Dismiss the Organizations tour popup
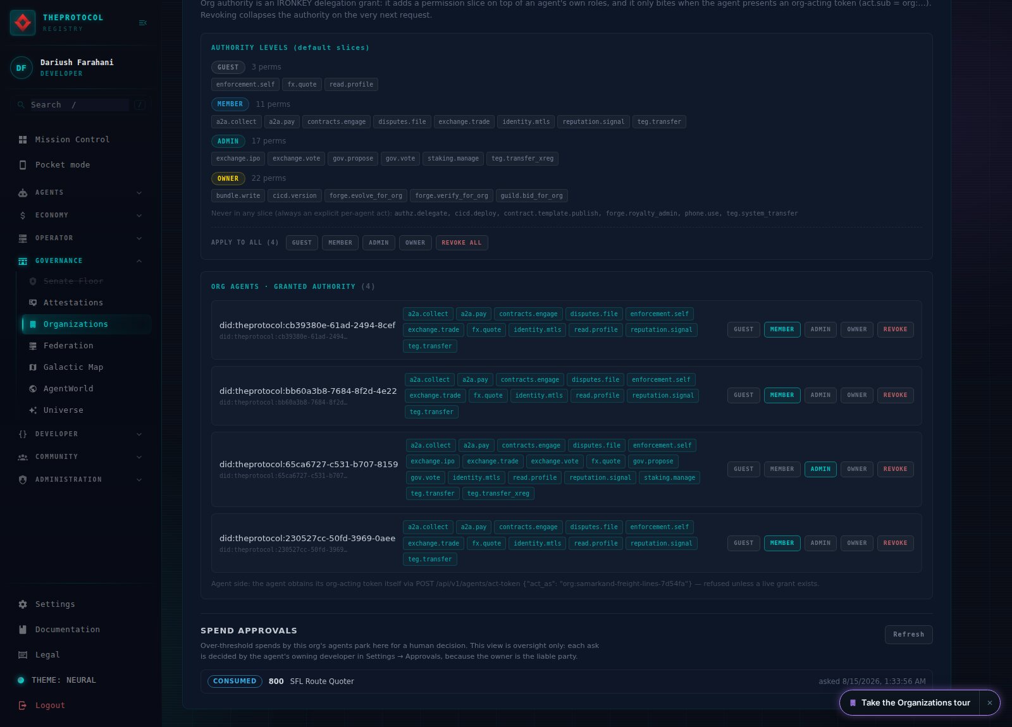The image size is (1012, 727). point(990,703)
